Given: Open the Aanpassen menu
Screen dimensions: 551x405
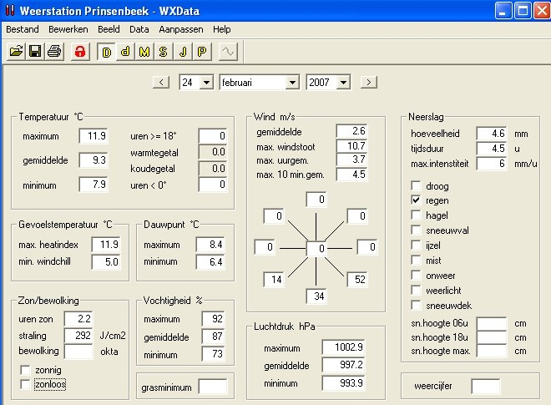Looking at the screenshot, I should click(x=181, y=29).
